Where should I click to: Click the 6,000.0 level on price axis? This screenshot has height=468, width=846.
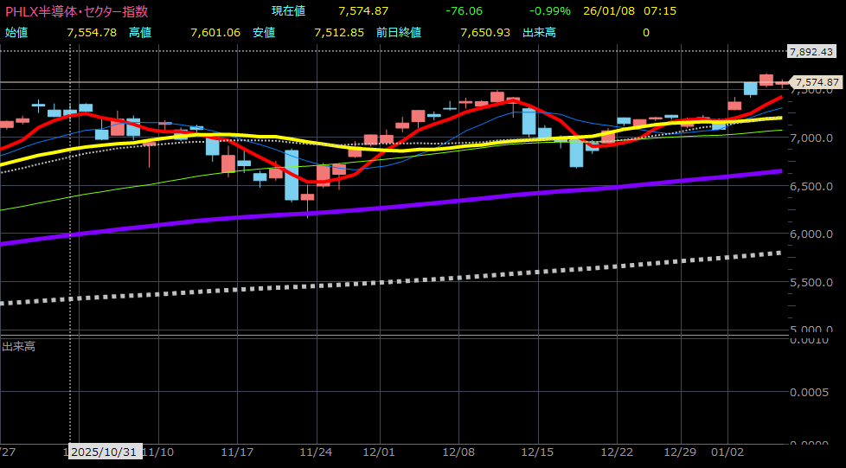pos(813,234)
